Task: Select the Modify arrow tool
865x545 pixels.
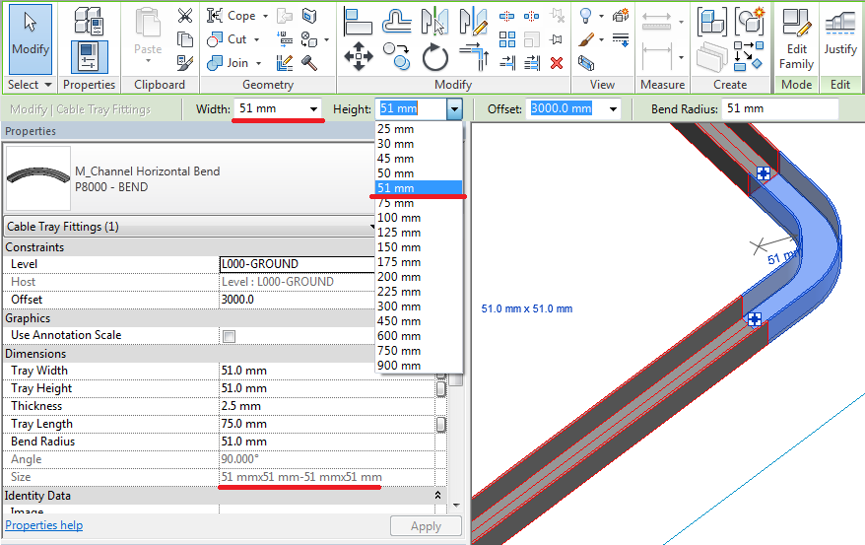Action: click(31, 39)
